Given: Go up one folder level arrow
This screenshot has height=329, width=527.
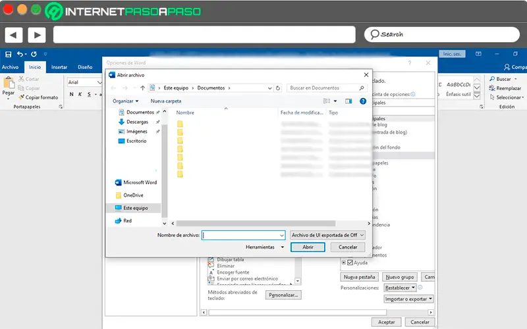Looking at the screenshot, I should [x=142, y=88].
